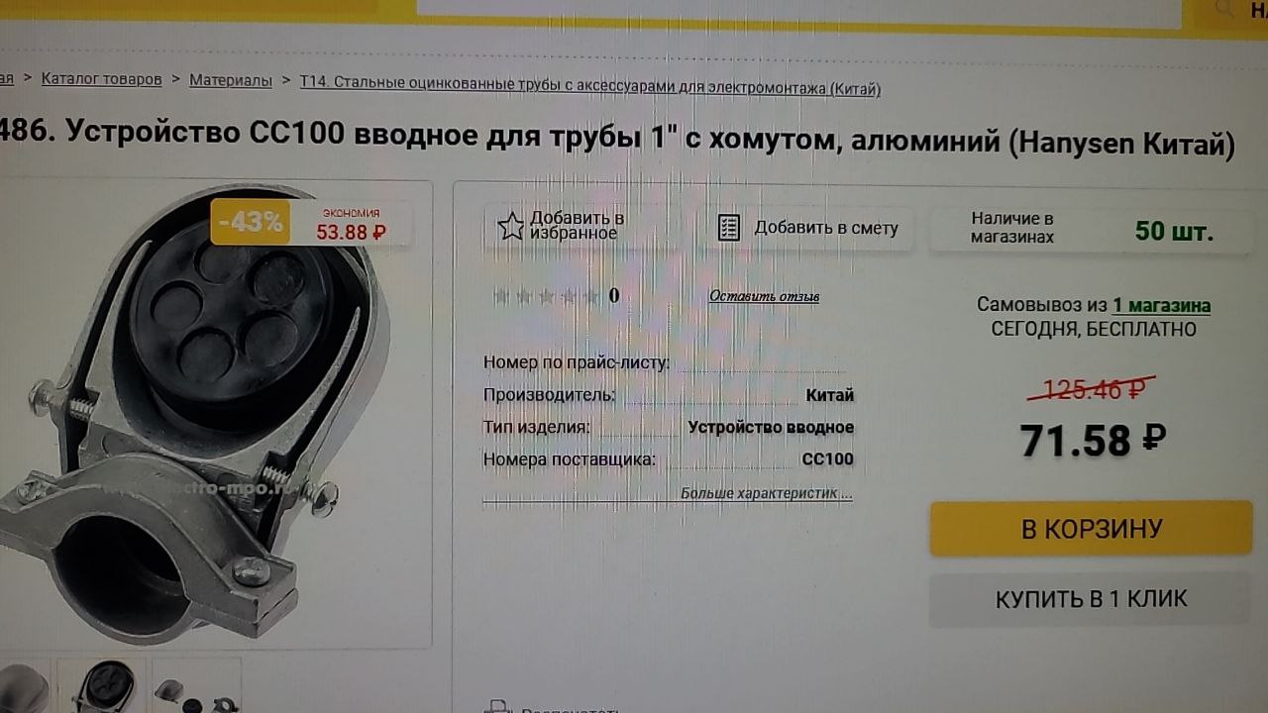The width and height of the screenshot is (1268, 713).
Task: Click the estimate list icon
Action: [x=729, y=228]
